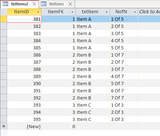Select the NofN column header

pos(124,12)
